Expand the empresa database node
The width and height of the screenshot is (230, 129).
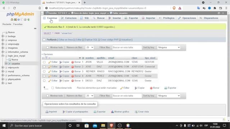point(3,40)
